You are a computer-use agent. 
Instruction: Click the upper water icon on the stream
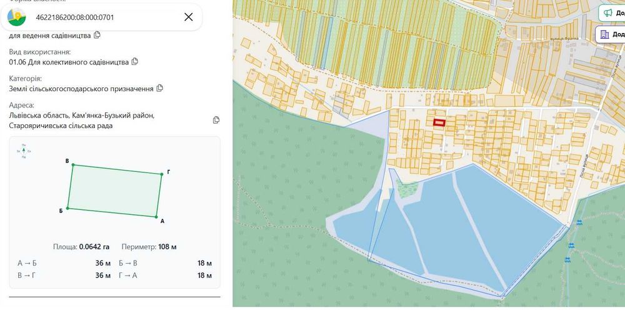coord(579,222)
